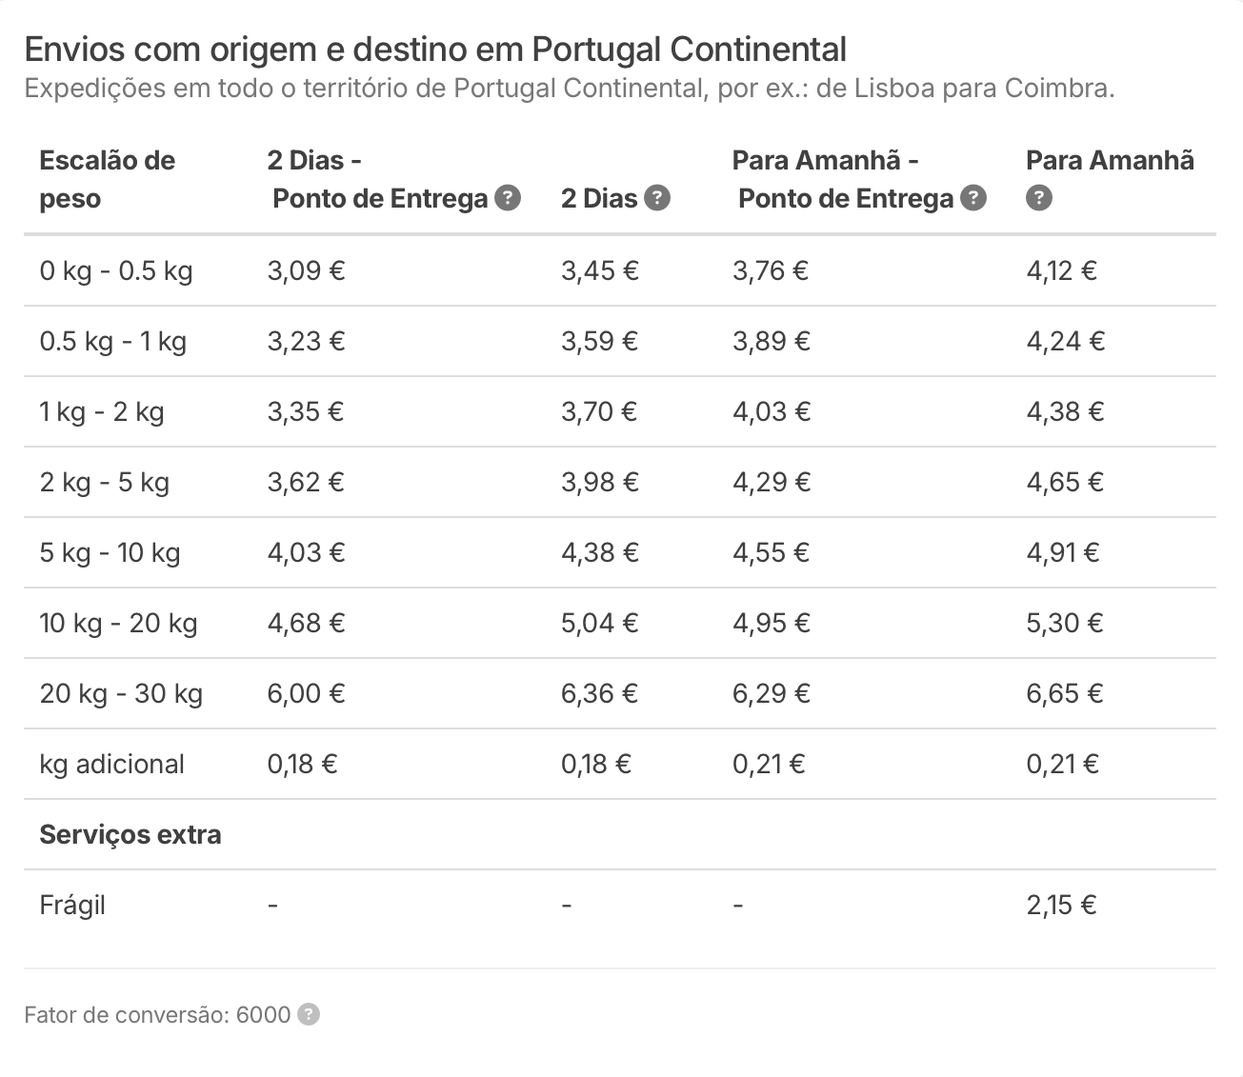Screen dimensions: 1243x1077
Task: Open the help tooltip next to "2 Dias"
Action: click(657, 198)
